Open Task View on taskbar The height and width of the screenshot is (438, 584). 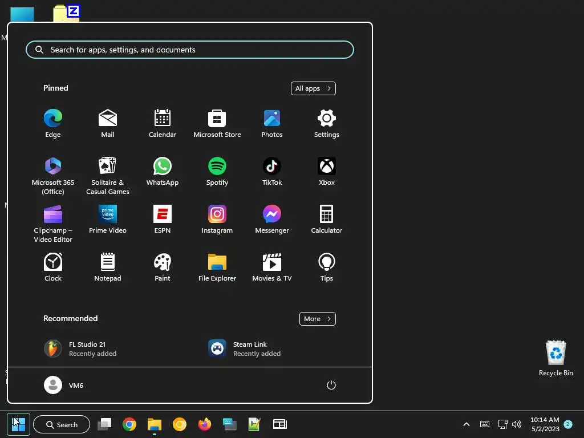[x=104, y=424]
